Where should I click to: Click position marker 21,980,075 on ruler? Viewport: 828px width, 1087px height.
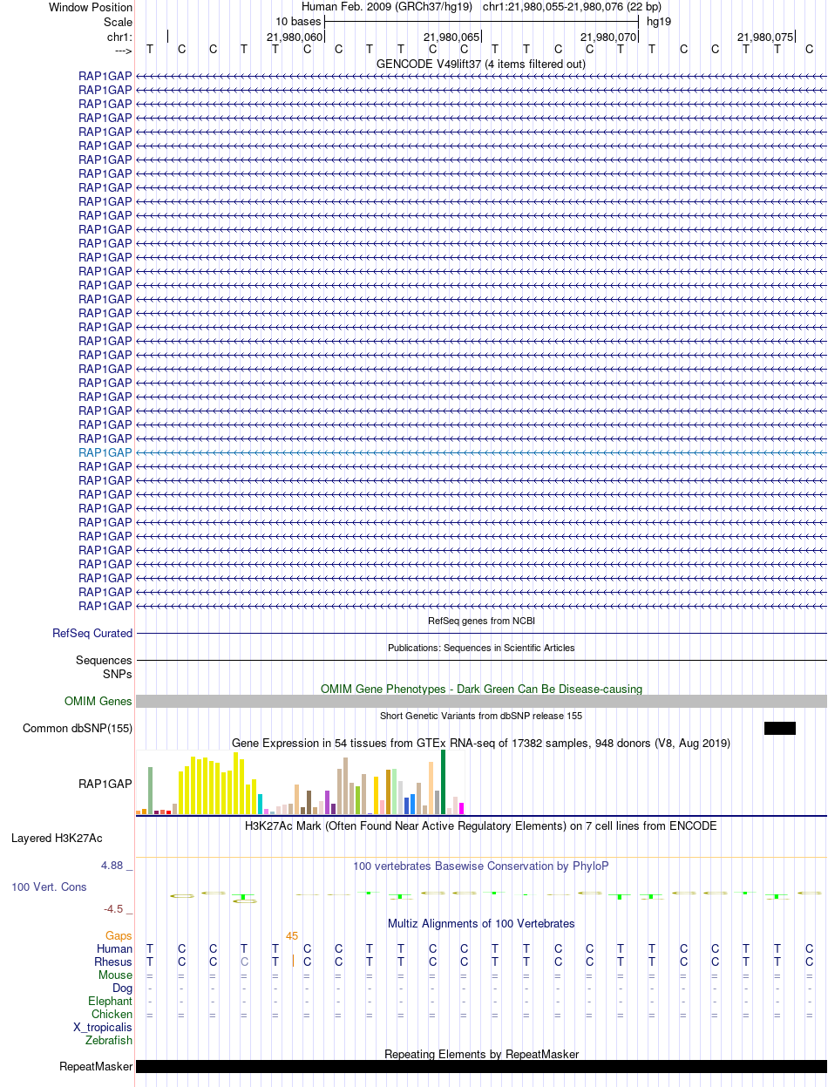click(x=765, y=37)
